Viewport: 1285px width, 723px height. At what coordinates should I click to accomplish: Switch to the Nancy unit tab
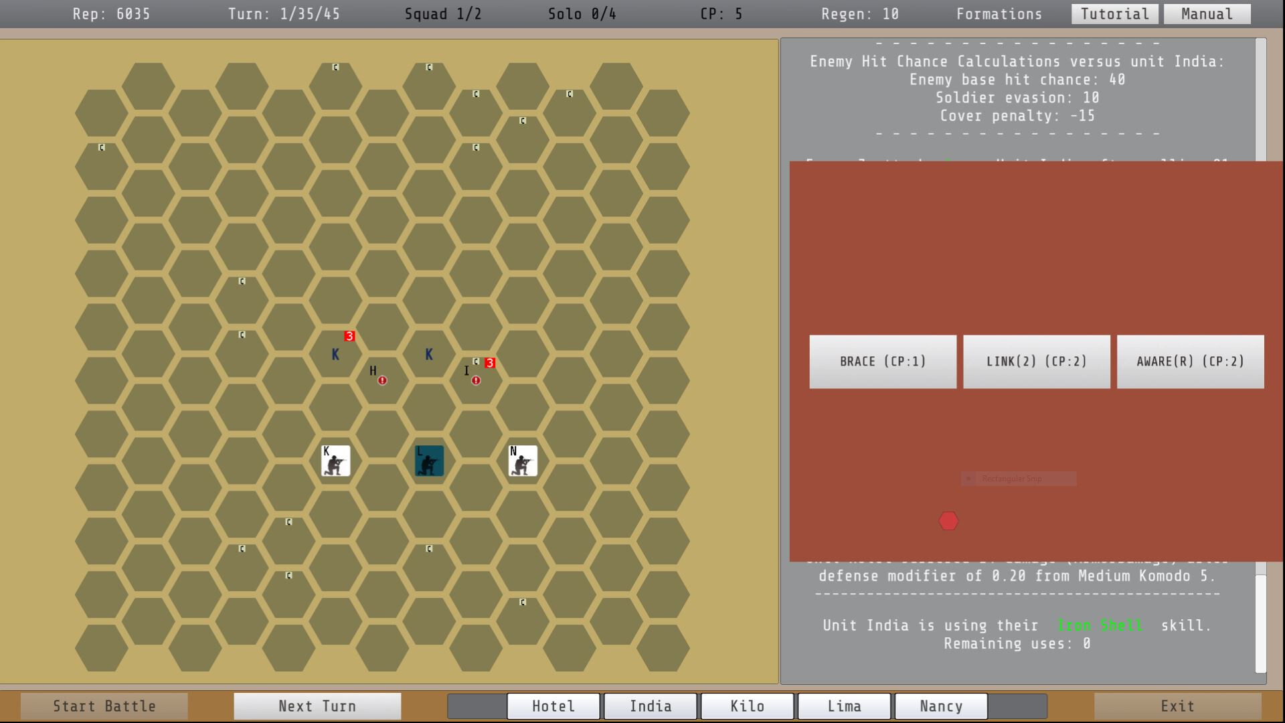(940, 706)
